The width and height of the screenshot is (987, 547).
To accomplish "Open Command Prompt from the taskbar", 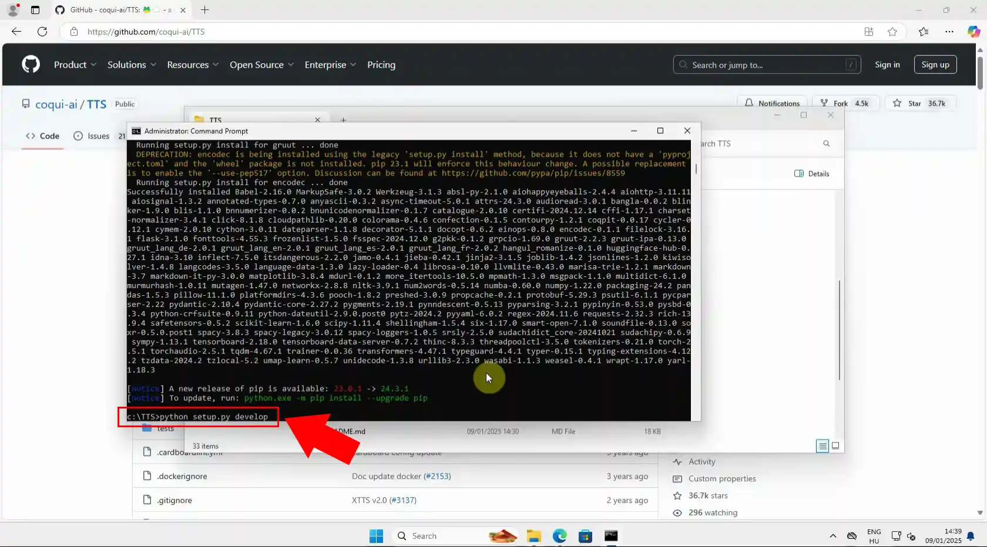I will [611, 536].
